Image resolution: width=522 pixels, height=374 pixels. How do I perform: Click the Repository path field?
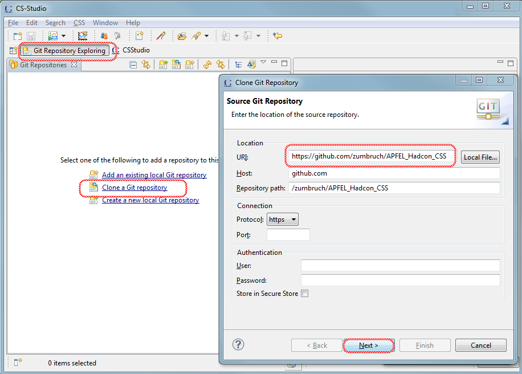pyautogui.click(x=394, y=188)
